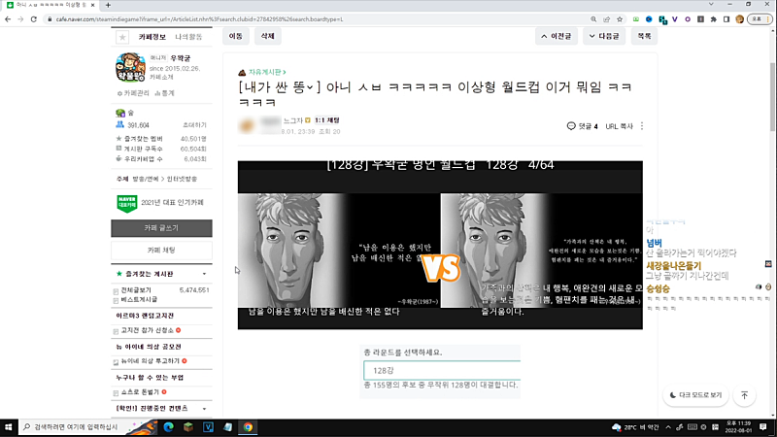Click the 목록 list button

point(644,36)
